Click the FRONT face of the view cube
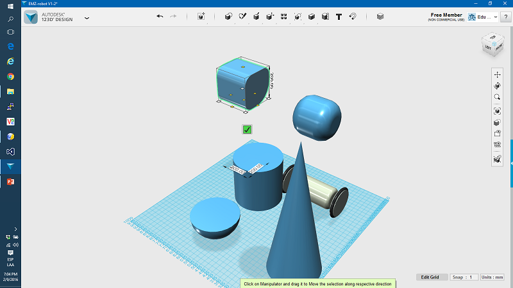The image size is (513, 288). point(499,47)
